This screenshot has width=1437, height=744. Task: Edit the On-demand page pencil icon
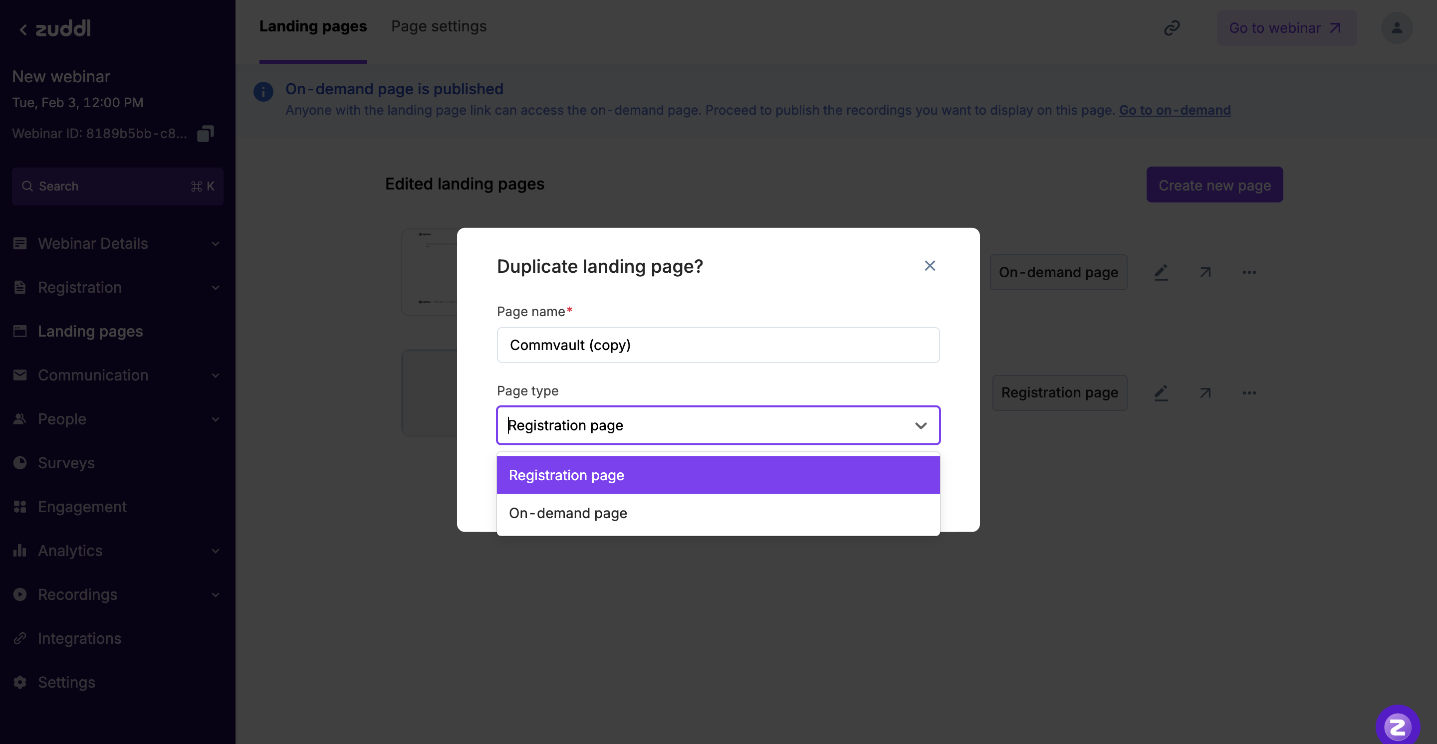[1161, 273]
